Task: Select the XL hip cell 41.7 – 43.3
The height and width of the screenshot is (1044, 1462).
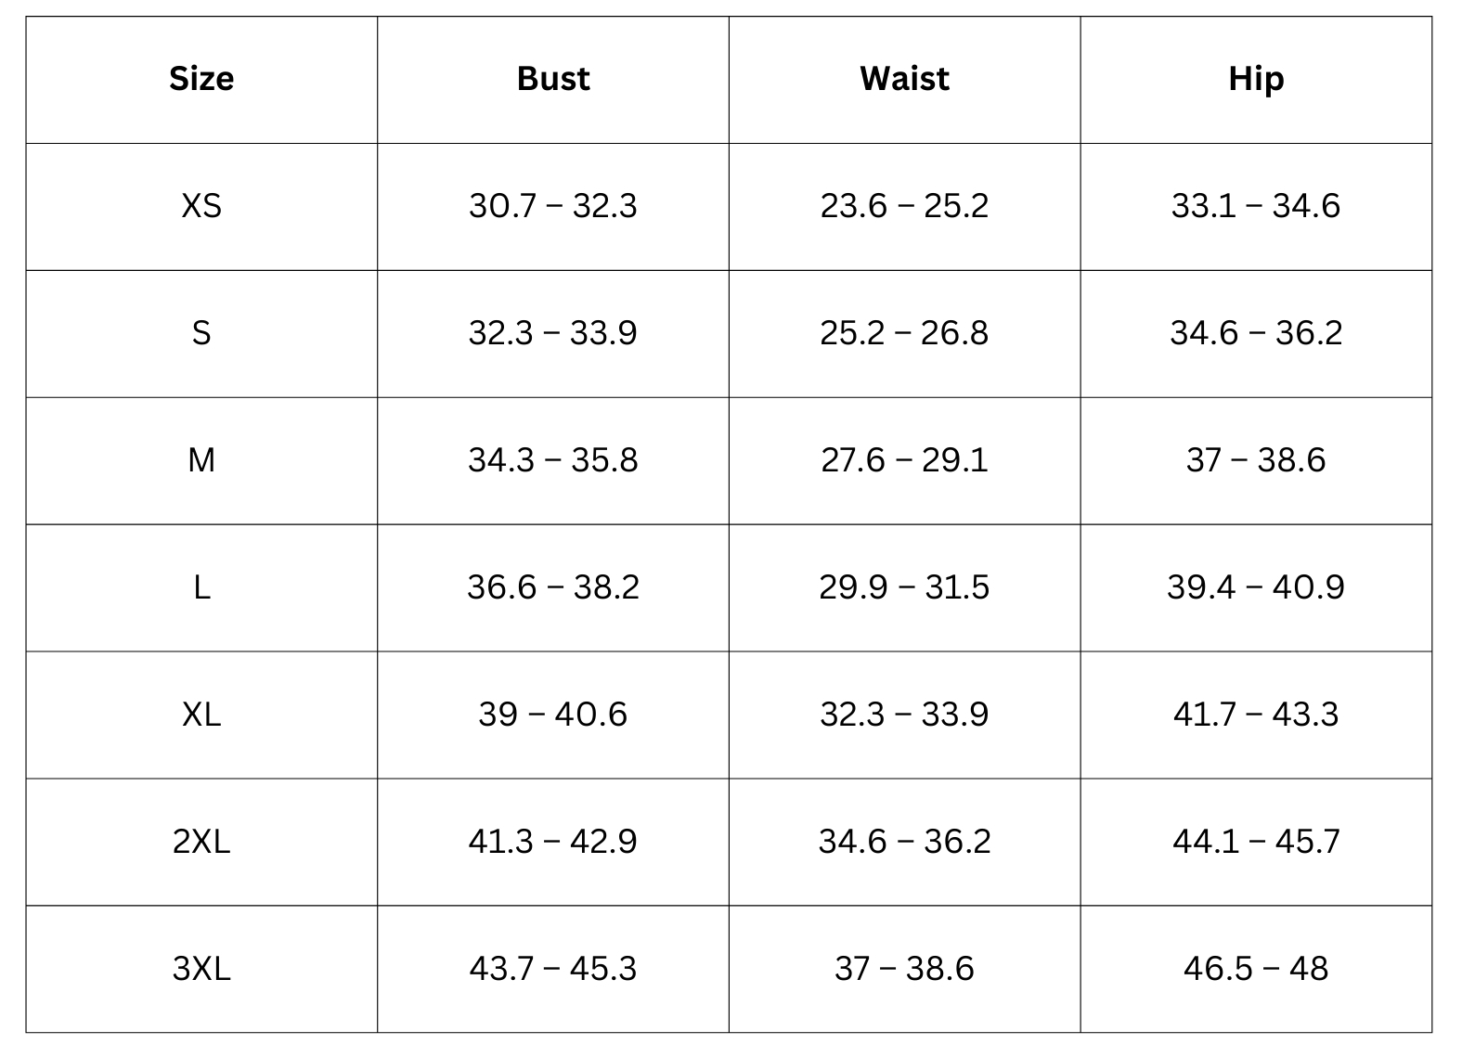Action: tap(1256, 715)
